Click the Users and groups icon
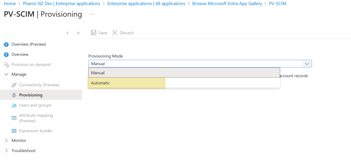This screenshot has width=351, height=162. click(x=14, y=105)
